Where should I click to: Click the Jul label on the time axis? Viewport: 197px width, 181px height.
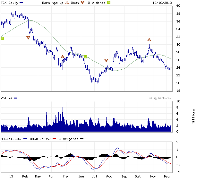point(95,177)
